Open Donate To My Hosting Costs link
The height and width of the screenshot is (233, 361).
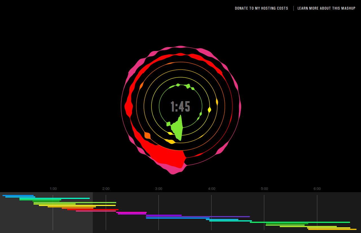point(261,8)
